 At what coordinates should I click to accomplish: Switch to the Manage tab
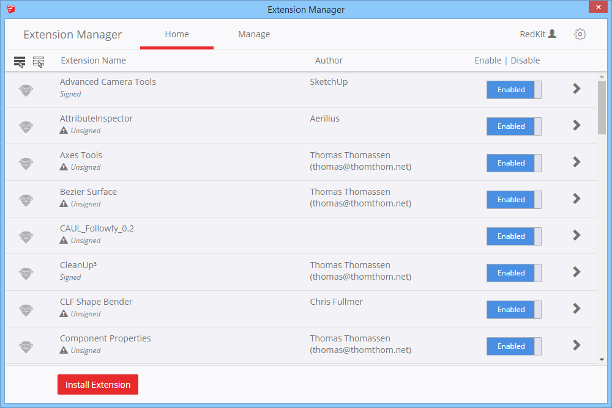(254, 34)
